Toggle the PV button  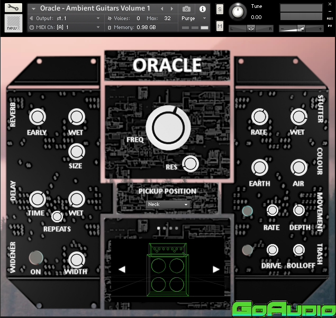(330, 26)
